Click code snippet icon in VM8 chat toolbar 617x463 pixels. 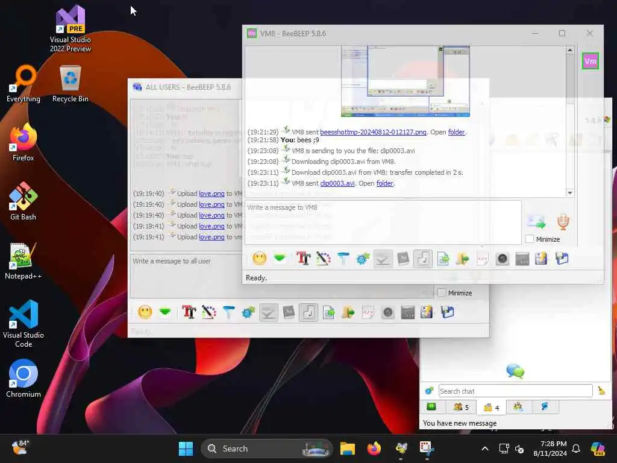483,259
